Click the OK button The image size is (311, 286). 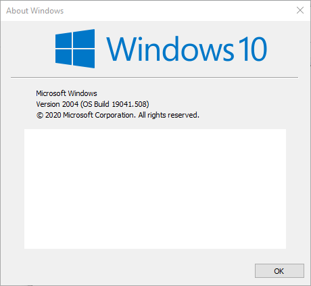coord(279,270)
